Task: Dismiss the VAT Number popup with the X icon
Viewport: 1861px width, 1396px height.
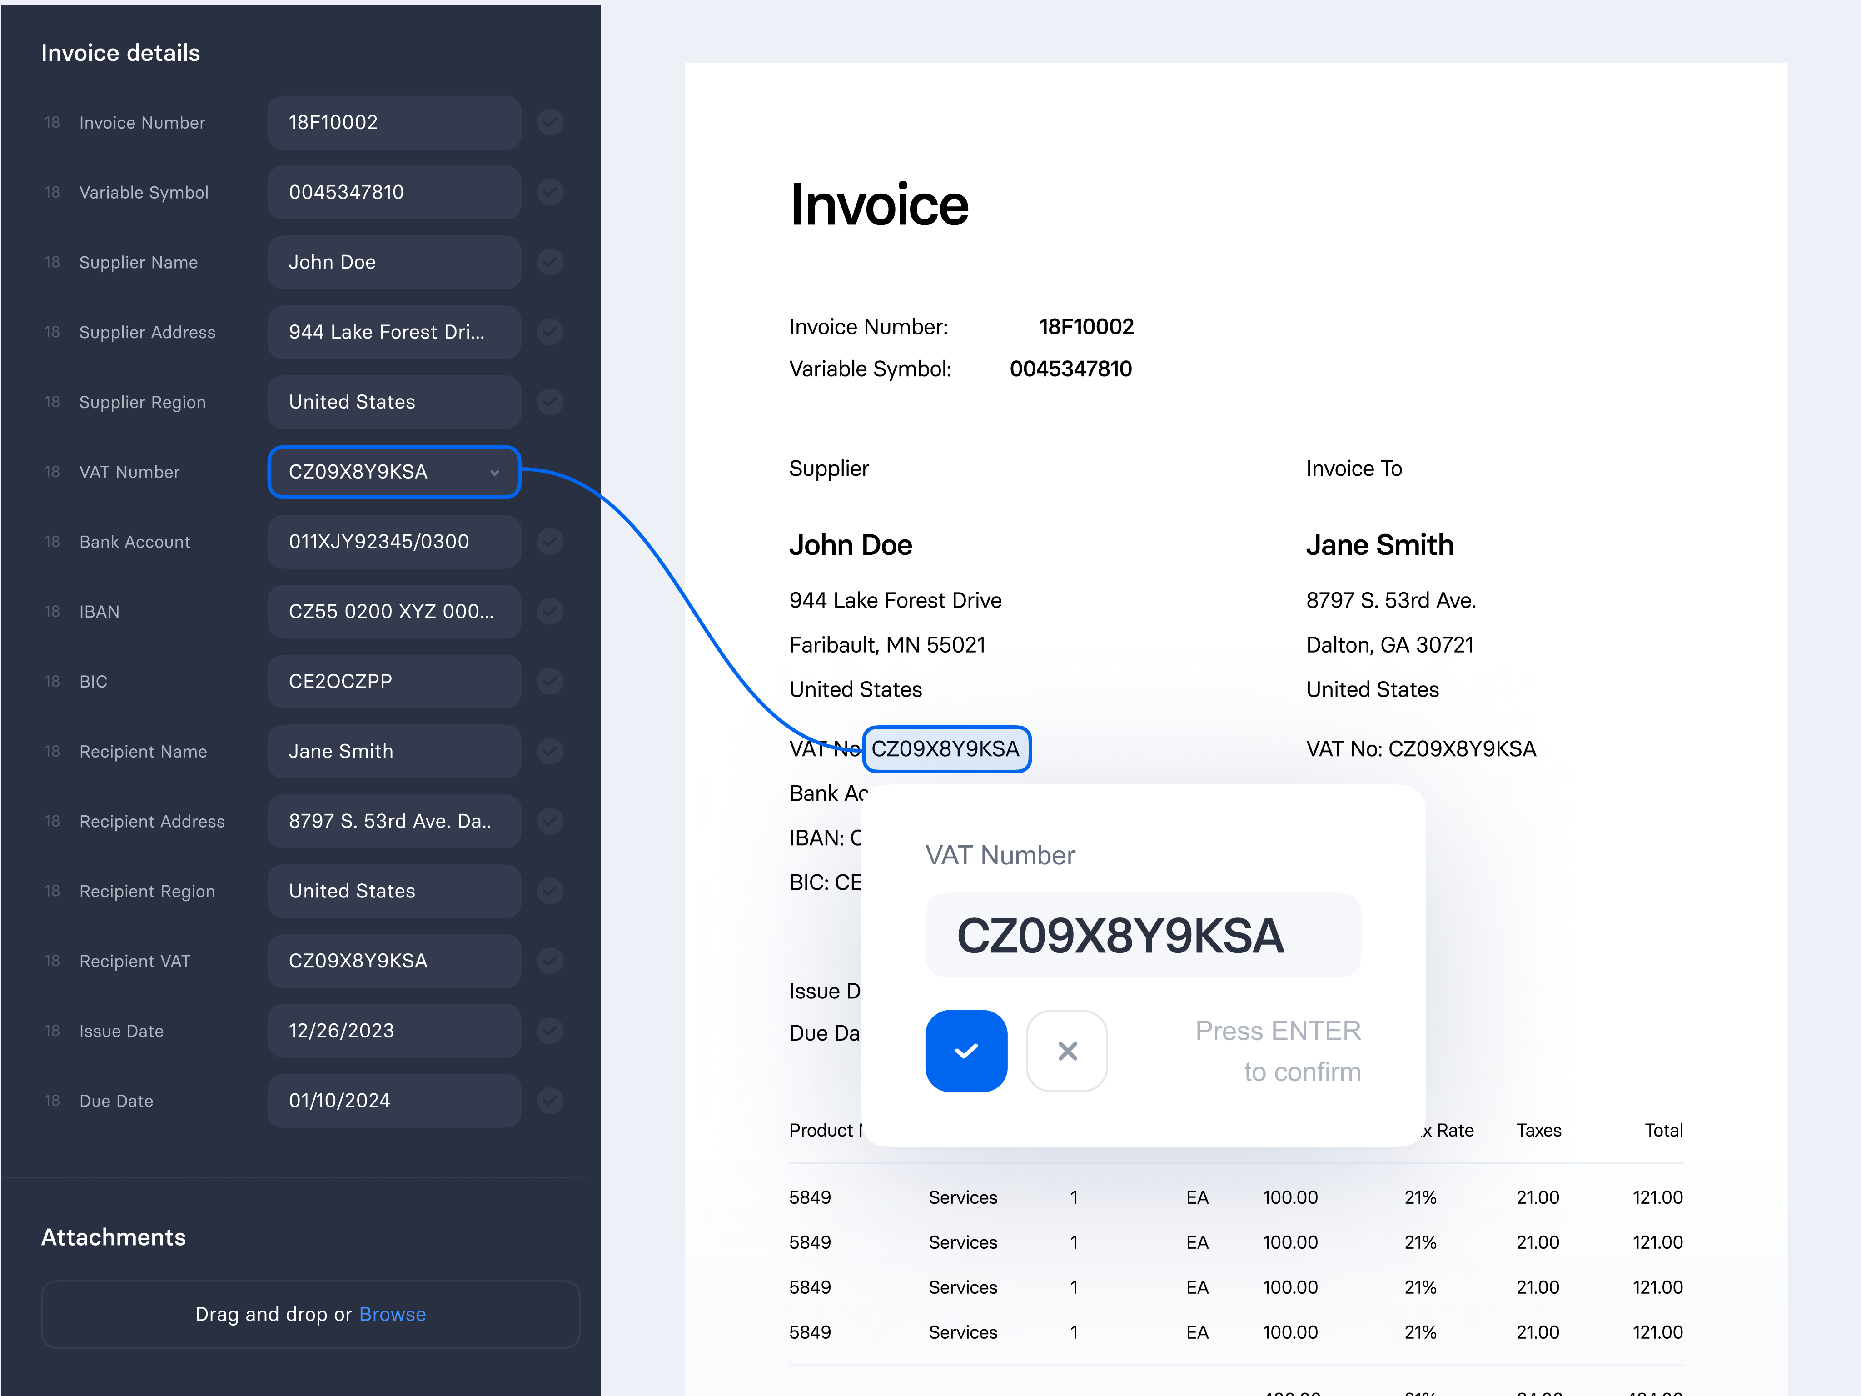Action: 1067,1050
